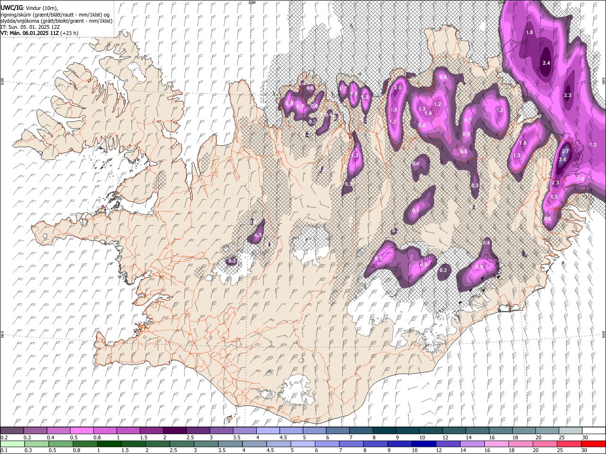606x454 pixels.
Task: Select the light gray swatch starting at 25 in upper legend
Action: click(x=571, y=431)
